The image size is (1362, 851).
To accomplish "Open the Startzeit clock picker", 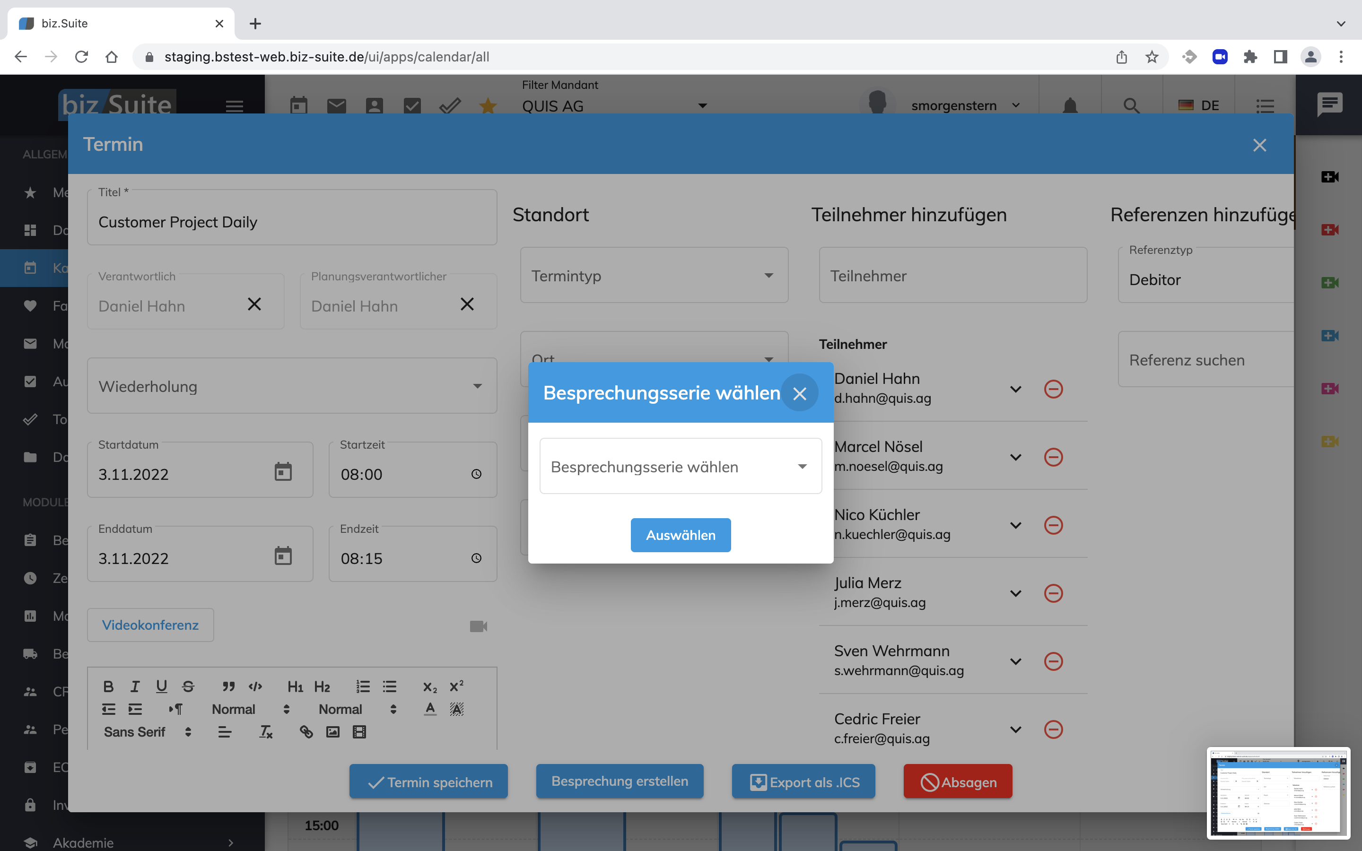I will (476, 474).
